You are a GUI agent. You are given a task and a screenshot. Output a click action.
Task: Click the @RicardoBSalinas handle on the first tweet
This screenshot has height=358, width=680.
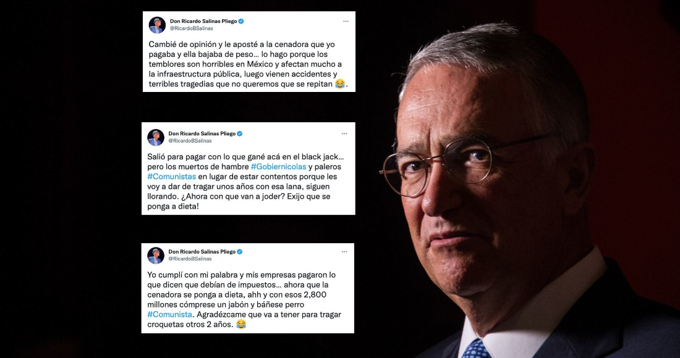[x=192, y=28]
